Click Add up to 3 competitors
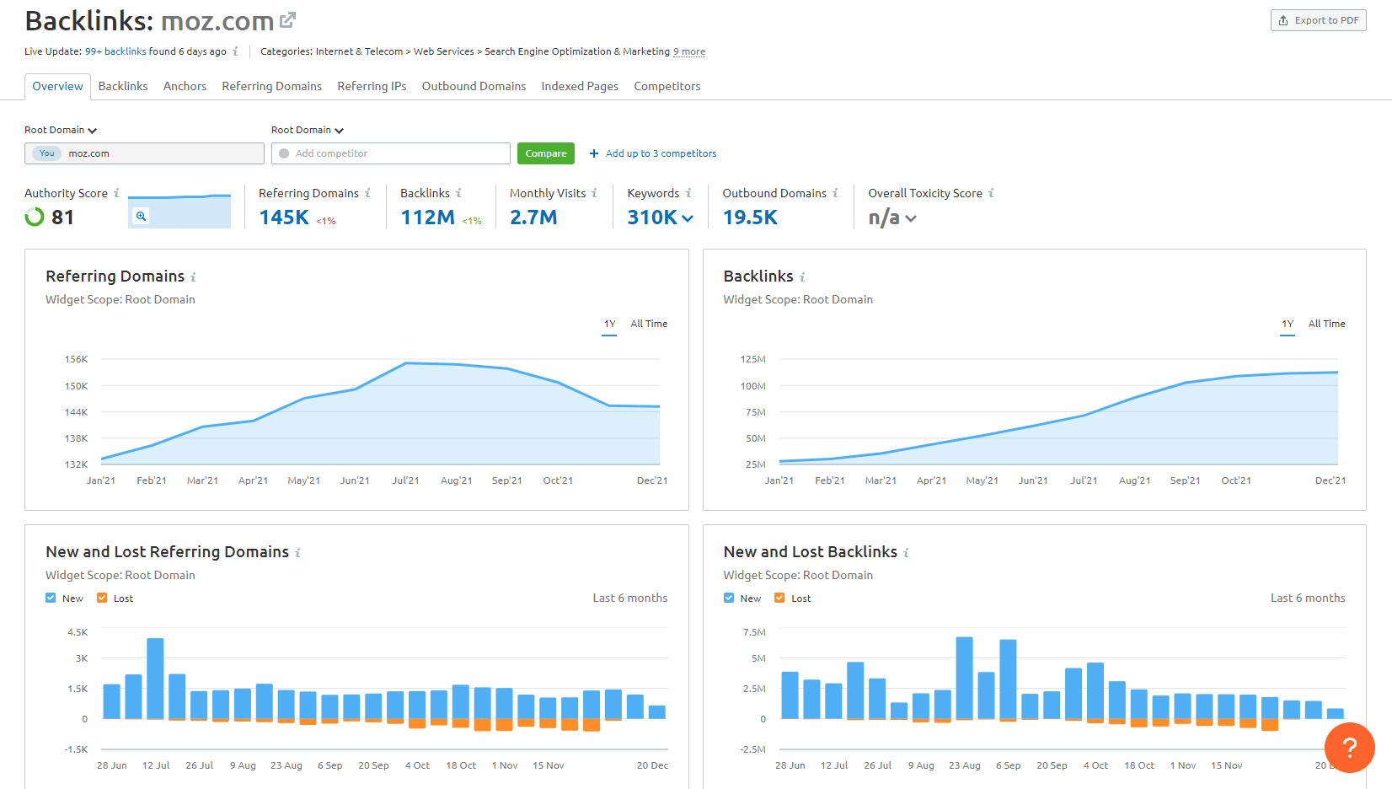Image resolution: width=1392 pixels, height=789 pixels. (661, 153)
